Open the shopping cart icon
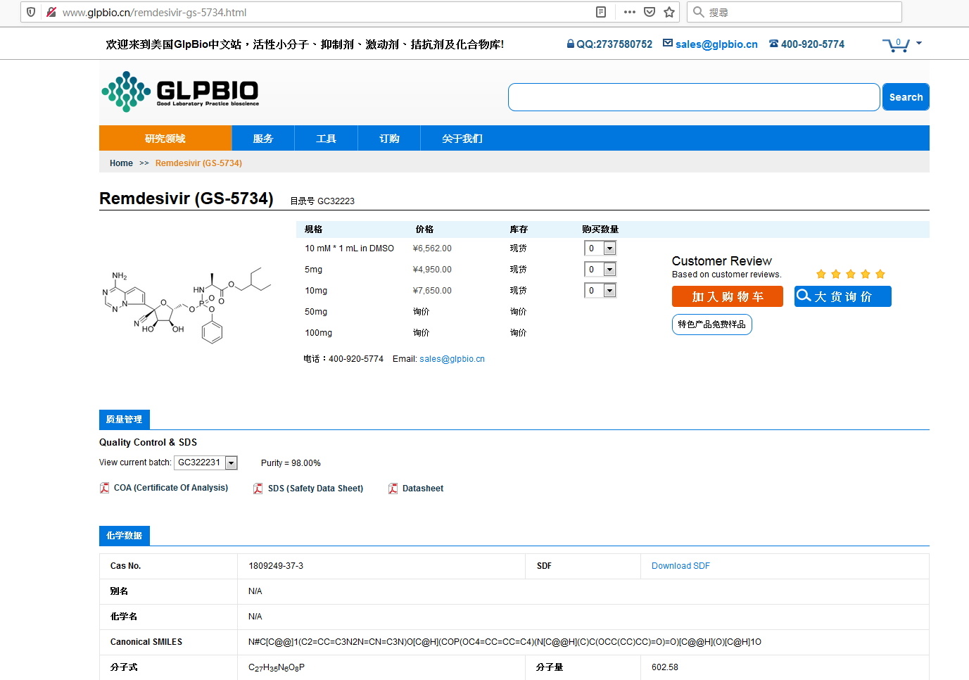Screen dimensions: 969x680 pyautogui.click(x=896, y=45)
